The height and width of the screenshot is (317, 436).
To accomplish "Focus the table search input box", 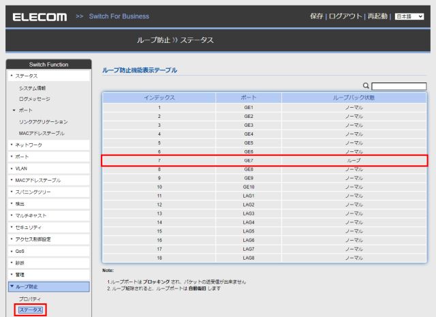I will 399,86.
